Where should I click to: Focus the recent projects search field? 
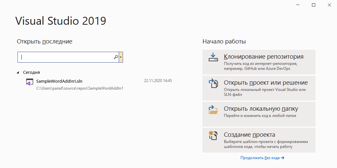point(66,57)
